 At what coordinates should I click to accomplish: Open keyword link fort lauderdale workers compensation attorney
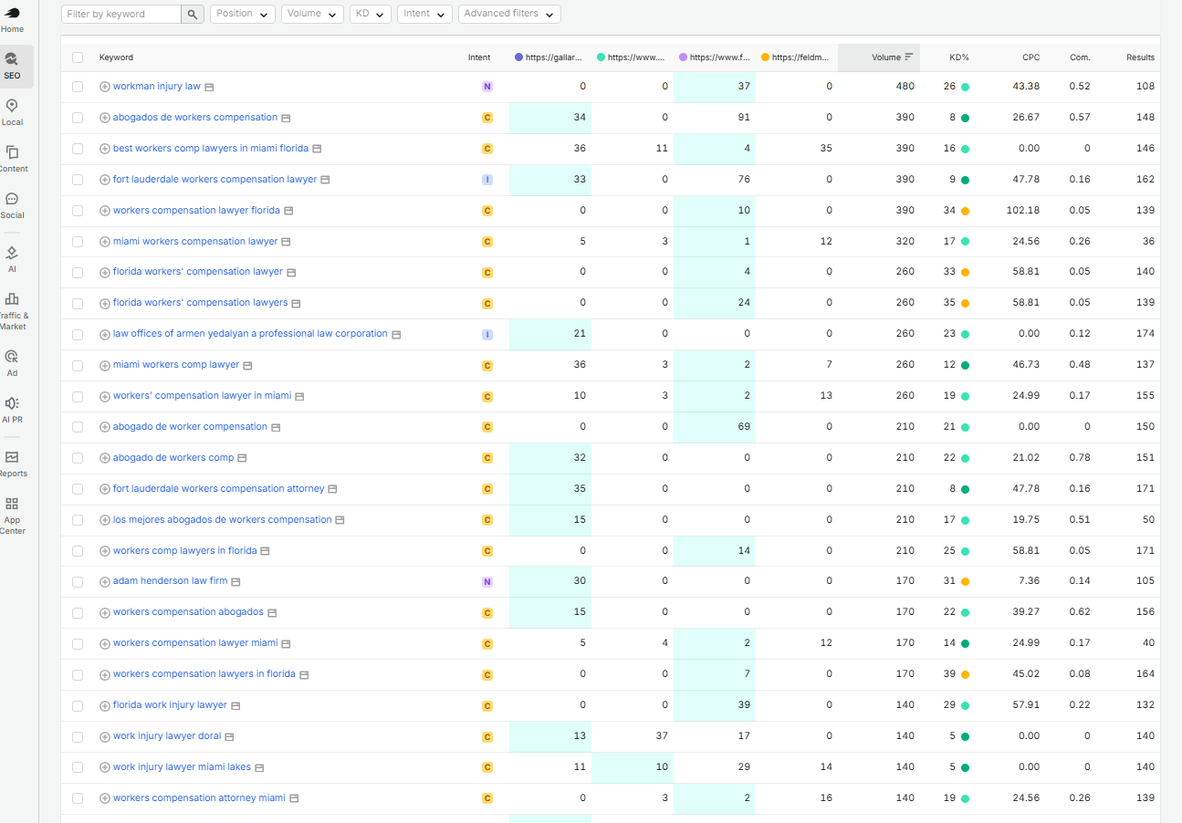pos(219,489)
